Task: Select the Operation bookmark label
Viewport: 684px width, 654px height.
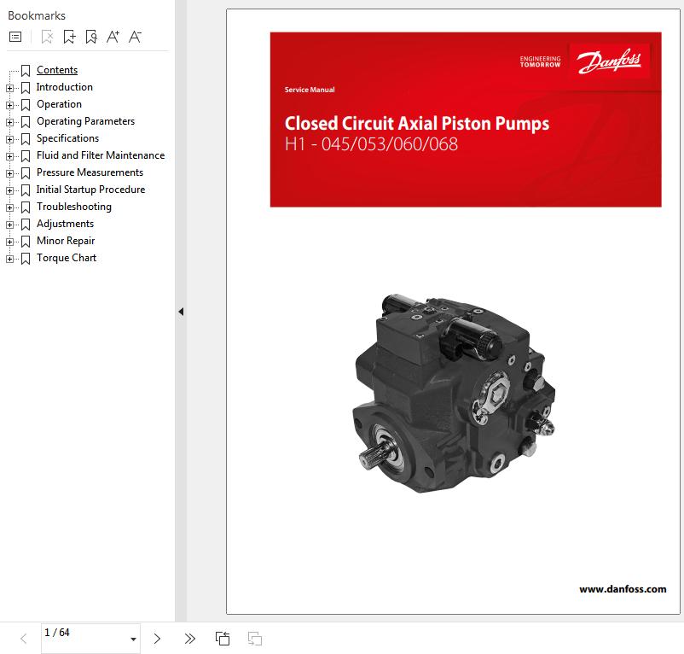Action: point(60,104)
